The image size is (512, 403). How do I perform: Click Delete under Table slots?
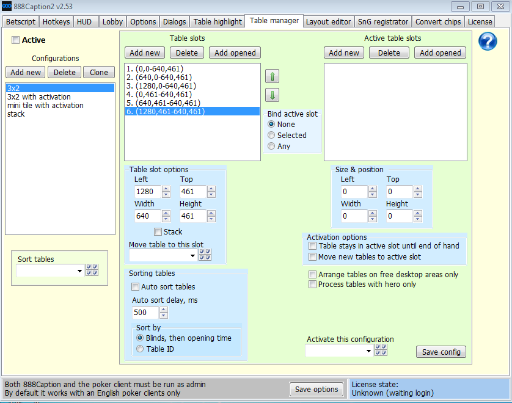click(187, 53)
